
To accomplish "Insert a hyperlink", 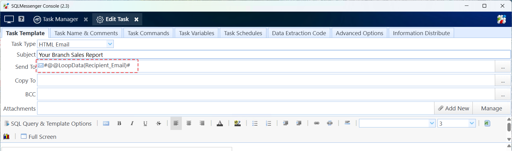I will click(317, 123).
